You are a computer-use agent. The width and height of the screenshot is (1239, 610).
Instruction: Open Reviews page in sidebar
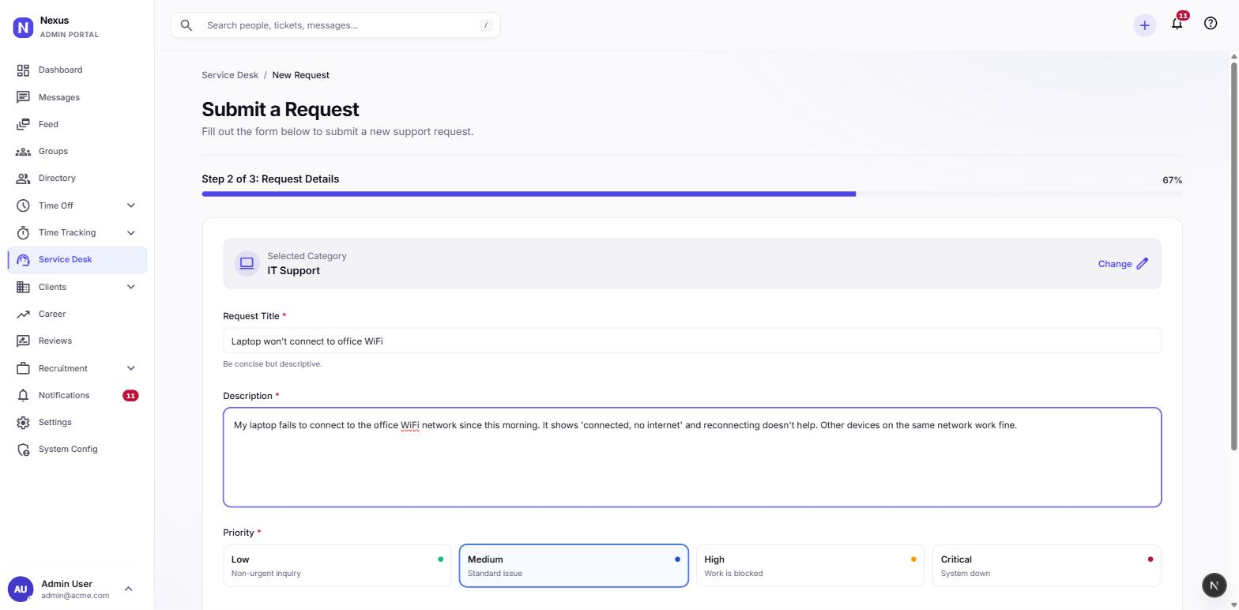click(x=77, y=341)
